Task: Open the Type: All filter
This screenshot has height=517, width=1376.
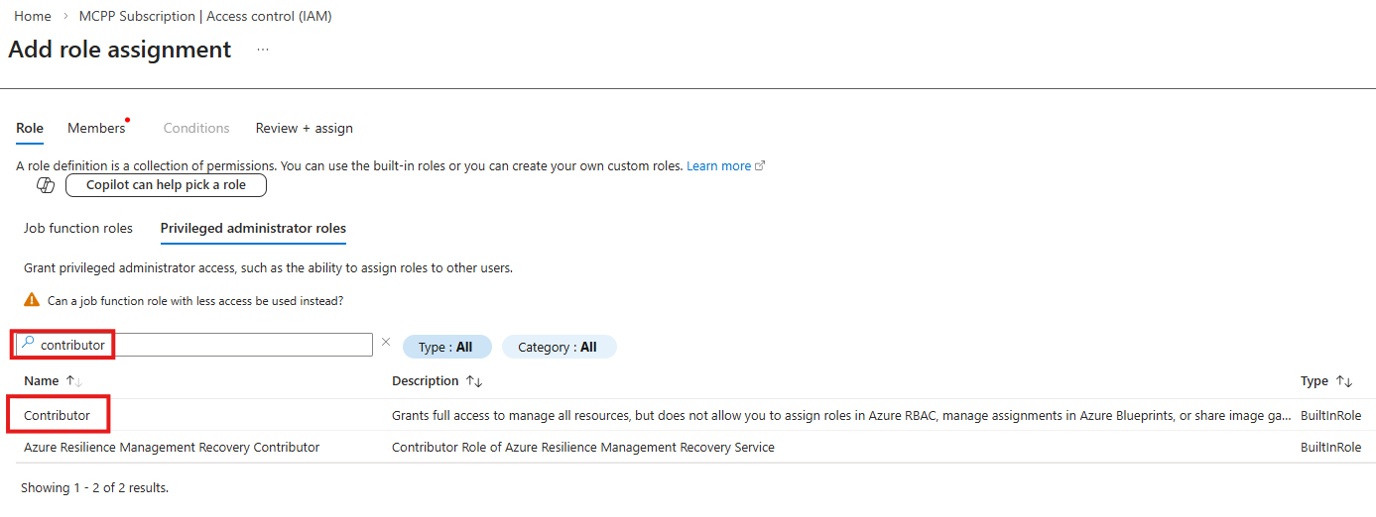Action: (446, 347)
